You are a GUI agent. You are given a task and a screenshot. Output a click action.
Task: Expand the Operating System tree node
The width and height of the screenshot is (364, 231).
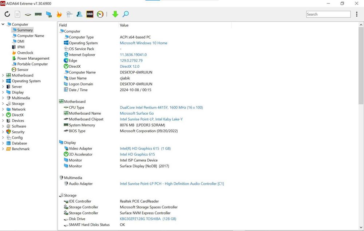[3, 81]
